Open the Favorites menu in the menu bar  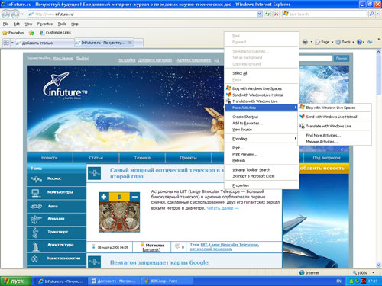(x=45, y=24)
